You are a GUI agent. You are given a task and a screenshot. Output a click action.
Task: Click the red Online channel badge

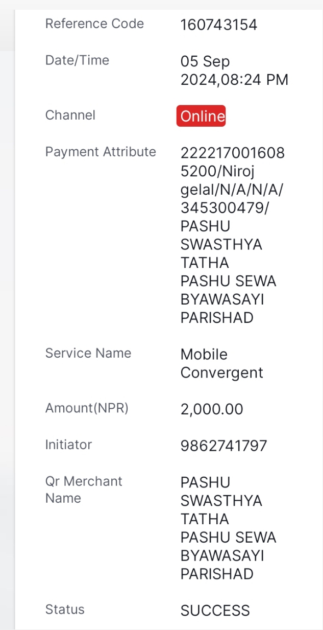[x=201, y=116]
